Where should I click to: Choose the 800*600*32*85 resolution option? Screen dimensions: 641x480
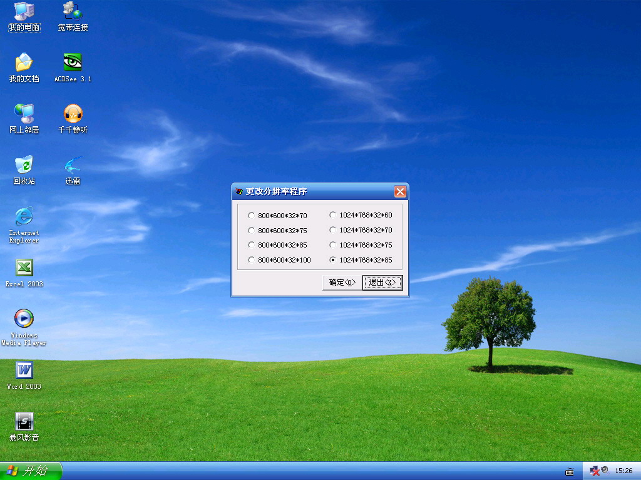(277, 245)
